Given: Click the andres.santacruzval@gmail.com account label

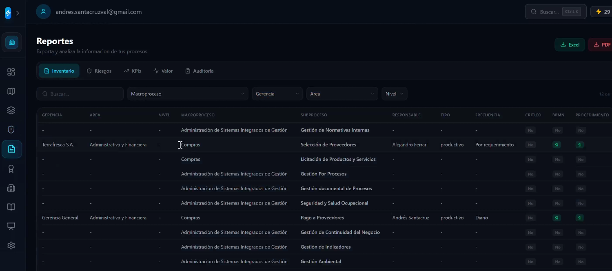Looking at the screenshot, I should [99, 12].
